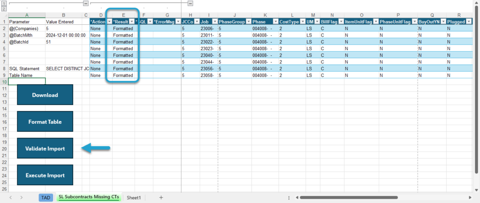The width and height of the screenshot is (480, 203).
Task: Select Job cell 23006-
Action: point(209,29)
